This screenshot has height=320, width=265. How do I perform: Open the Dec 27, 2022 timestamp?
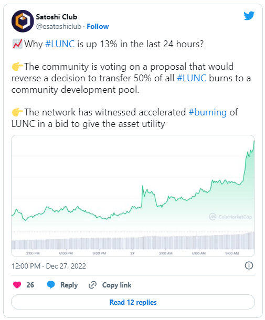tap(49, 266)
